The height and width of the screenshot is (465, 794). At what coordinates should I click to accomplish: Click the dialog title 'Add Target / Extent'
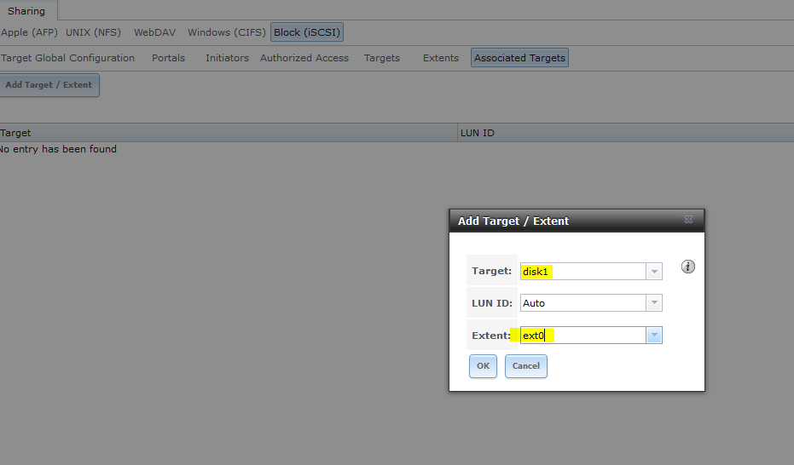[x=513, y=221]
